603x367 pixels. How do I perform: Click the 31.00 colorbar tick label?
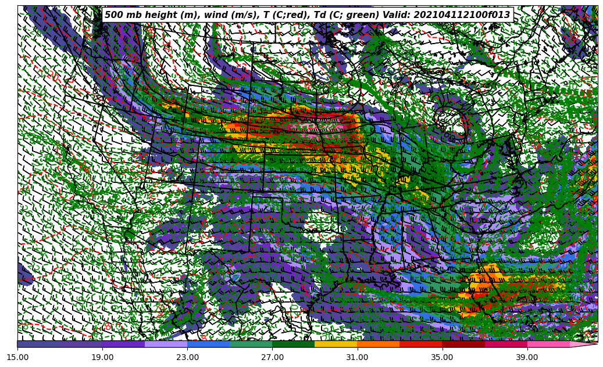click(358, 357)
